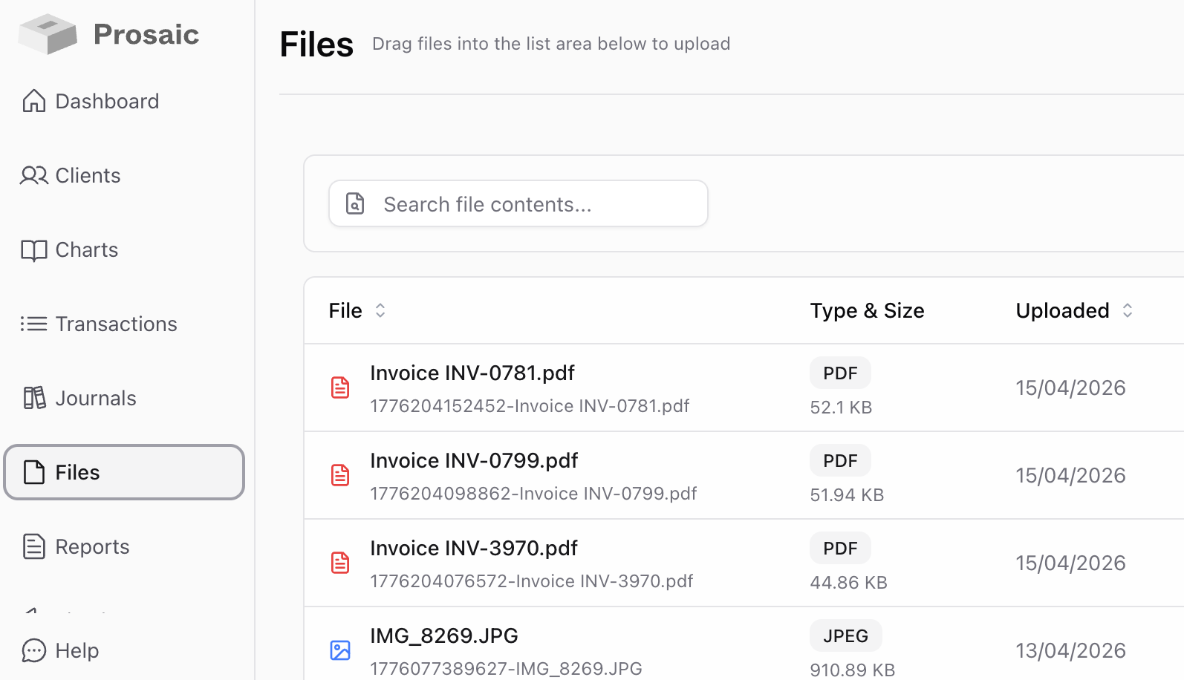
Task: Click the Files page heading
Action: tap(316, 45)
